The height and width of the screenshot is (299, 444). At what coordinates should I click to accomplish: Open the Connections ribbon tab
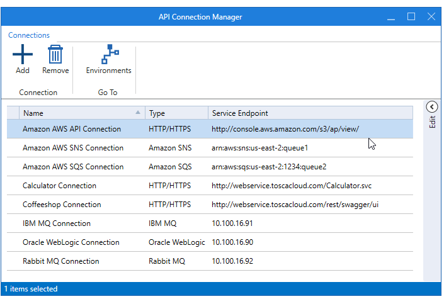click(x=29, y=35)
